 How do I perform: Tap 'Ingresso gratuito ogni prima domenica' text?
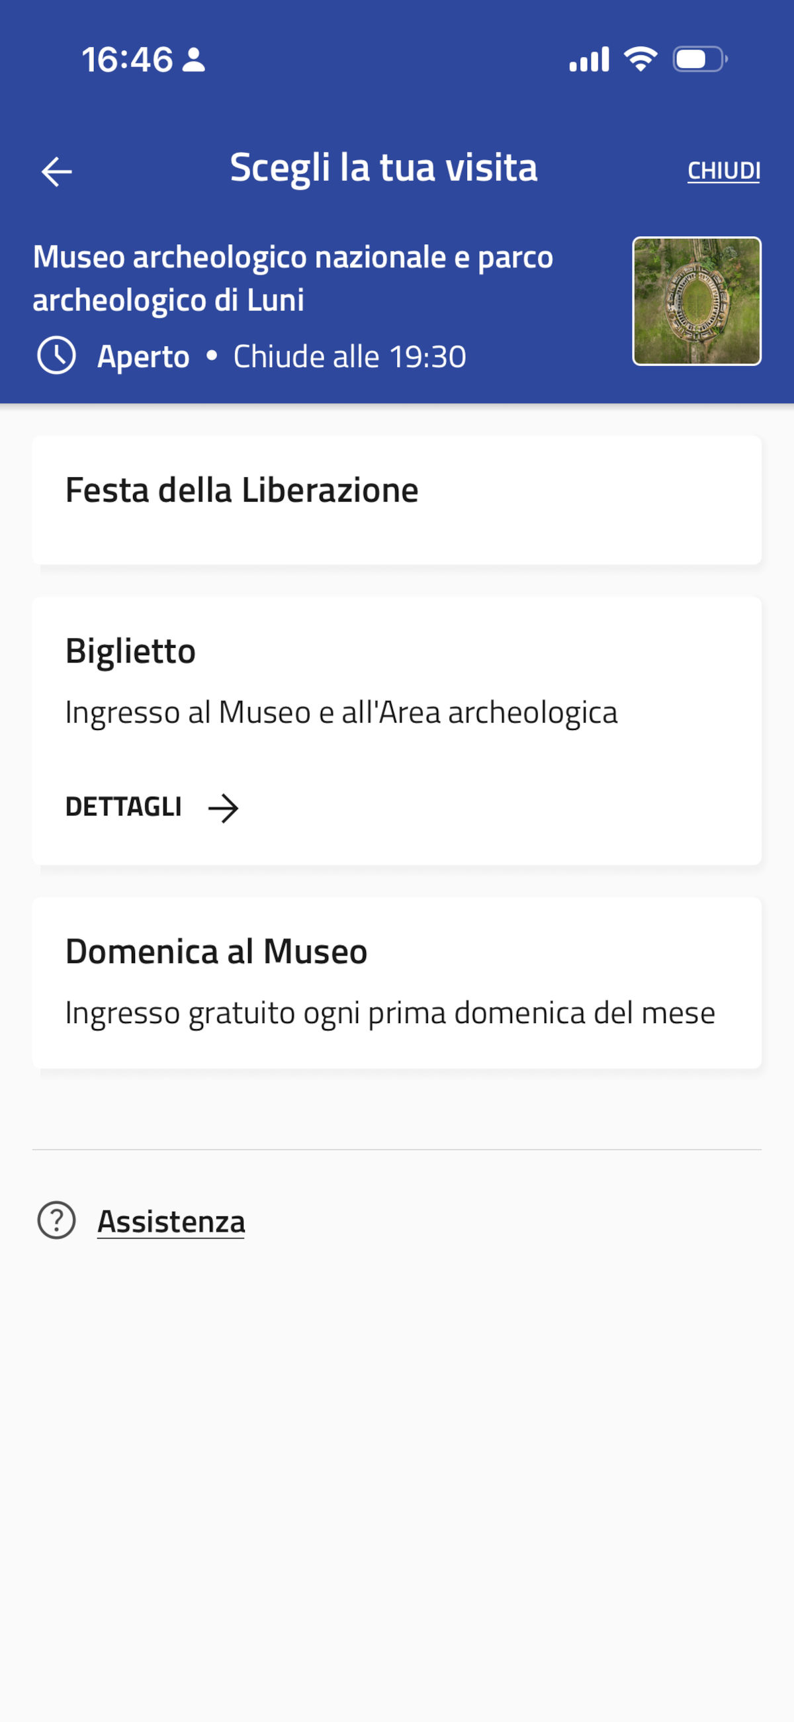pyautogui.click(x=390, y=1013)
